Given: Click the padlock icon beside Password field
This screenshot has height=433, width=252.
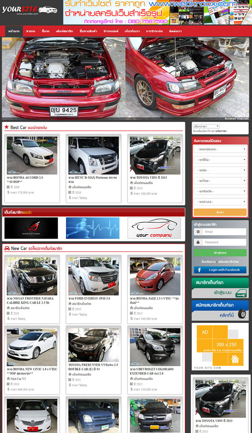Looking at the screenshot, I should click(x=198, y=242).
